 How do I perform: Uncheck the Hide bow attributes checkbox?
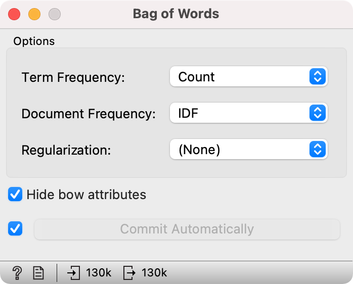pos(16,195)
